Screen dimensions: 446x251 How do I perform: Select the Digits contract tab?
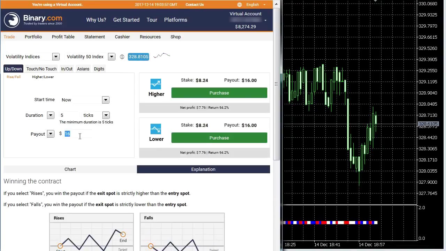coord(99,69)
